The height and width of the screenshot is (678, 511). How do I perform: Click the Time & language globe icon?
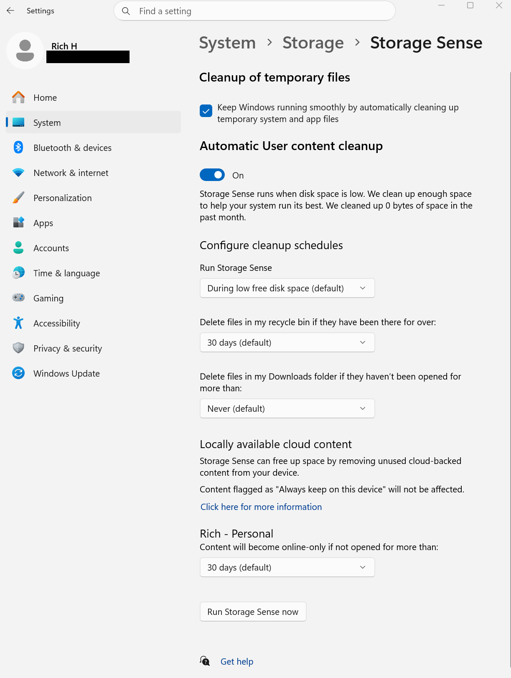(18, 273)
